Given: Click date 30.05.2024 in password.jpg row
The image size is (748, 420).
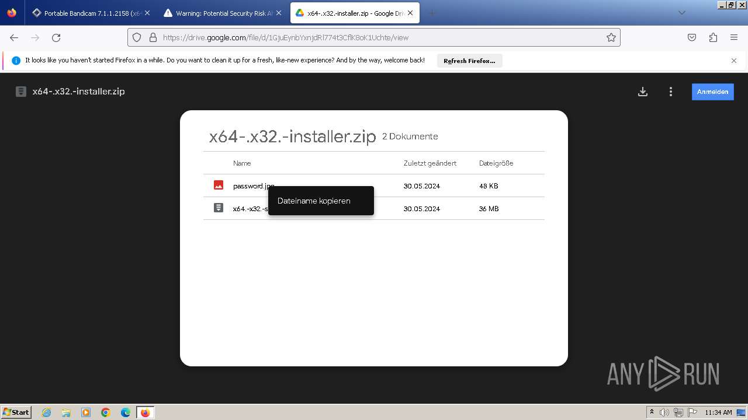Looking at the screenshot, I should 421,186.
